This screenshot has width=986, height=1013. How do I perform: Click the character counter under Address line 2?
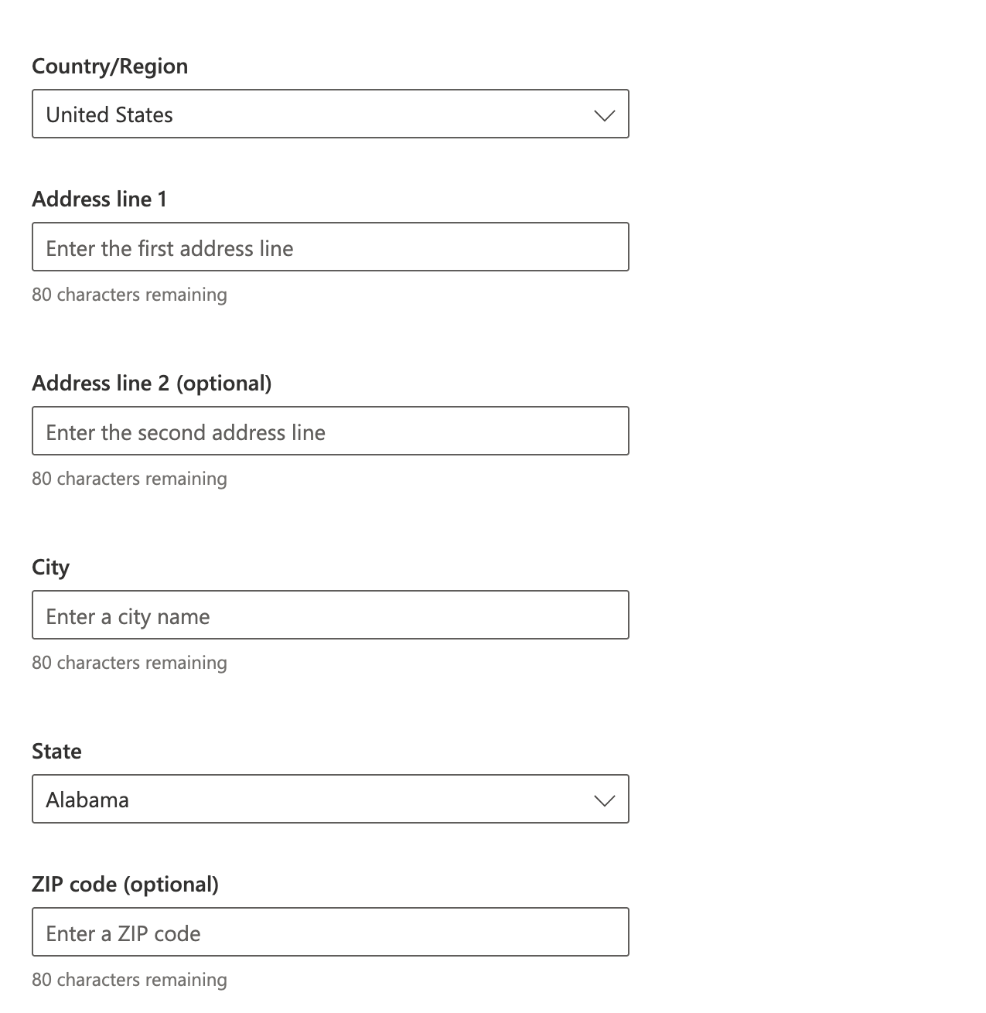(x=129, y=479)
